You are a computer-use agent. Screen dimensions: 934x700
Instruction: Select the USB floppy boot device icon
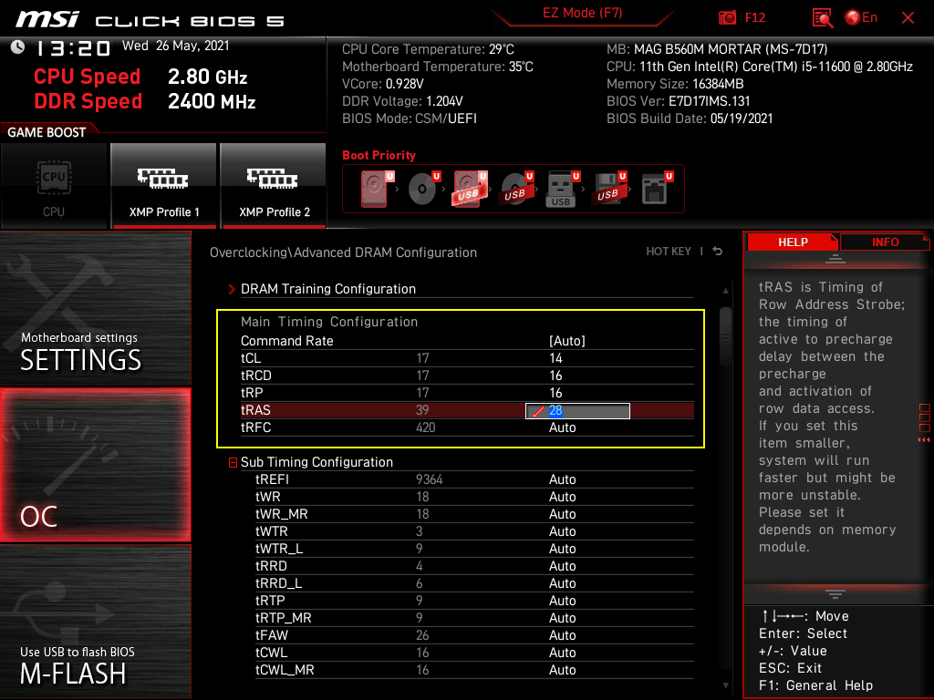pos(608,189)
